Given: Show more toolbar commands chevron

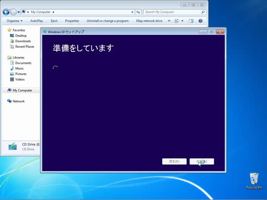Looking at the screenshot, I should (169, 21).
